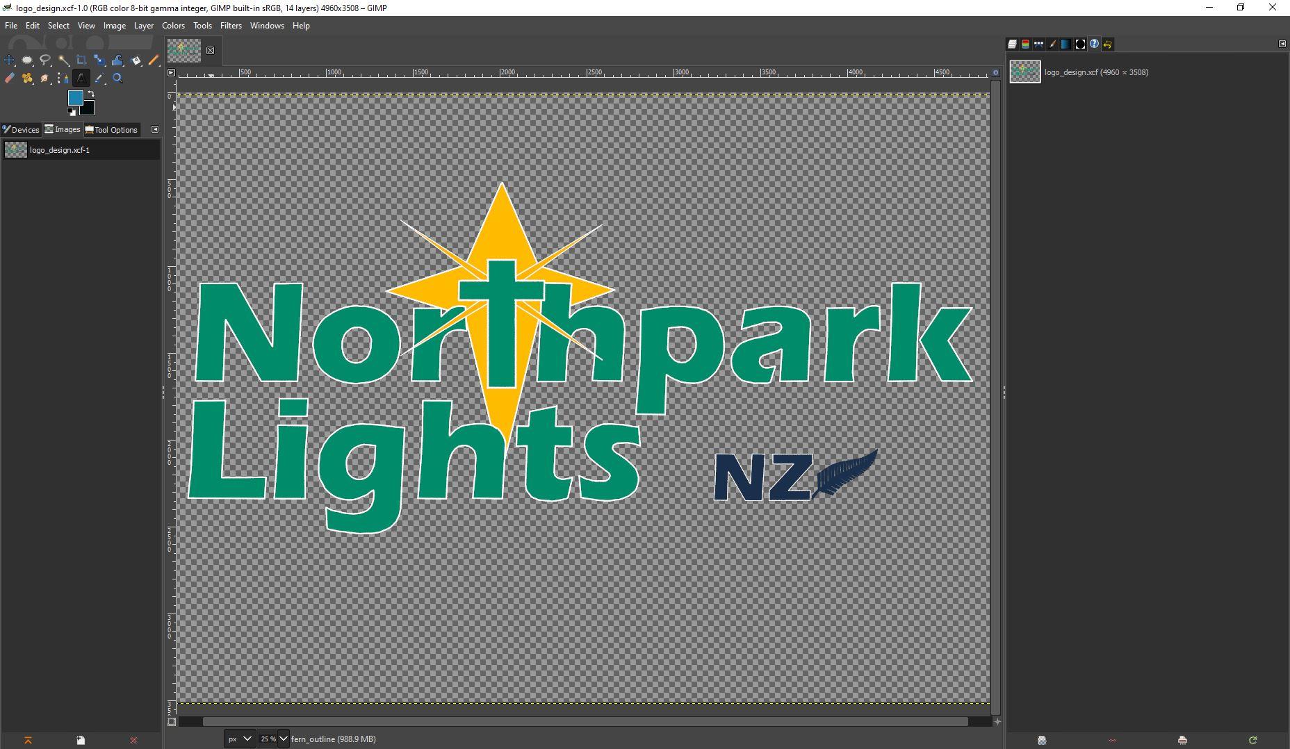Select the Zoom magnifier tool
The height and width of the screenshot is (749, 1290).
click(117, 79)
